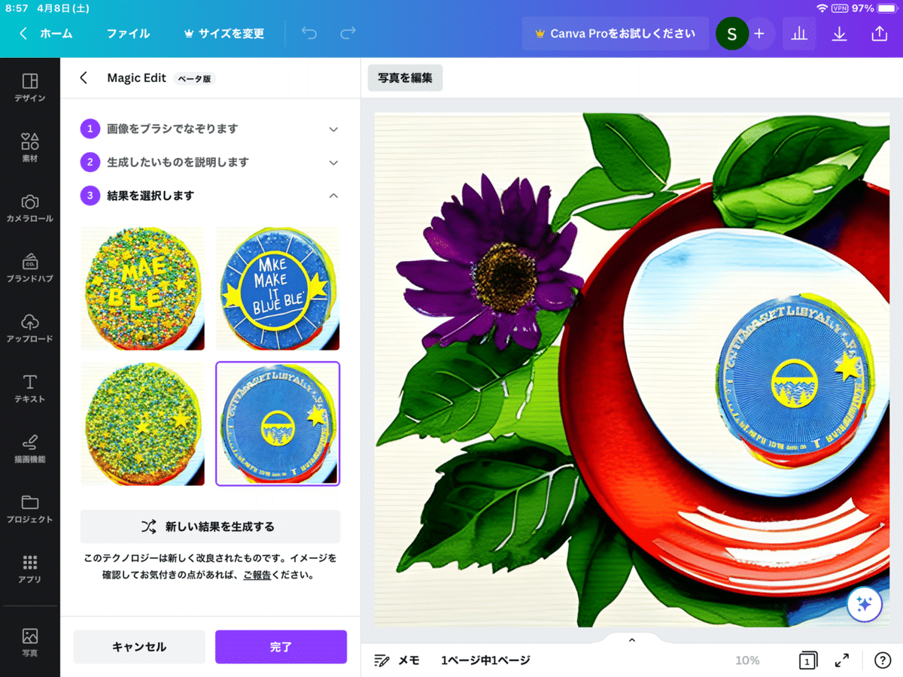Screen dimensions: 903x677
Task: Click the Magic sparkle assistant button
Action: pos(864,603)
